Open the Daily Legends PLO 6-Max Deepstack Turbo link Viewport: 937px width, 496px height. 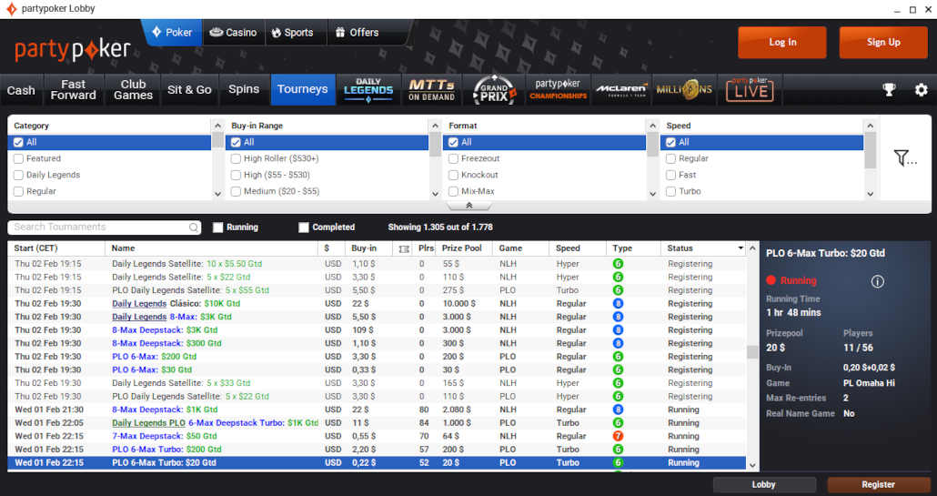tap(215, 423)
